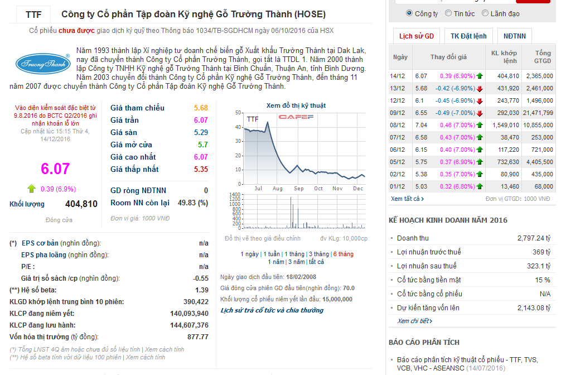Click the red down arrow in the 09/12 row
This screenshot has height=375, width=561.
pyautogui.click(x=480, y=113)
